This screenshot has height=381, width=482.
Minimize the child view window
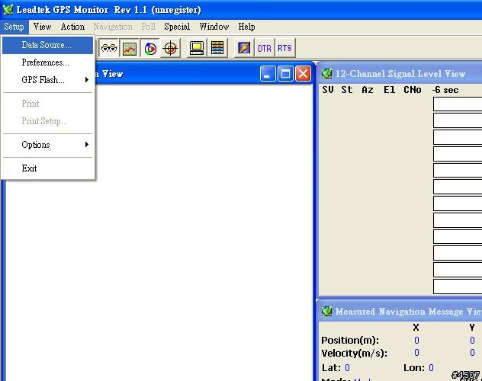point(268,74)
